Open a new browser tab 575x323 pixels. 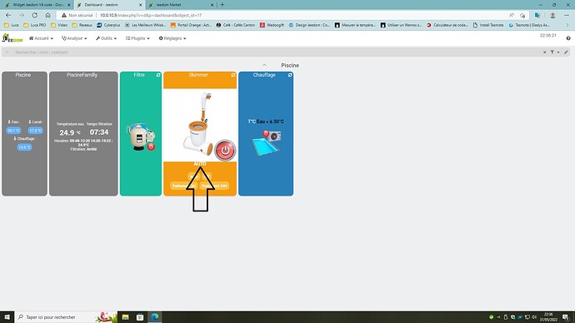222,5
